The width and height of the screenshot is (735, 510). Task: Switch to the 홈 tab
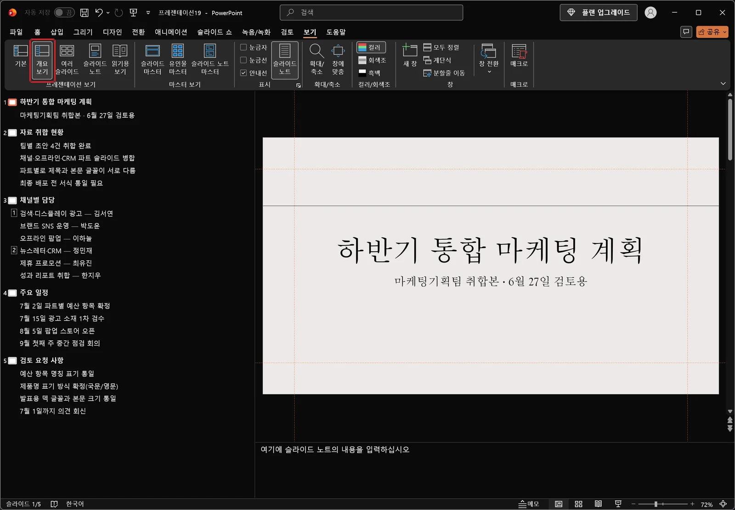(37, 32)
